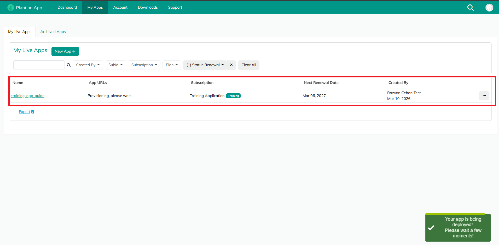Navigate to the Dashboard menu item
The height and width of the screenshot is (245, 499).
point(67,7)
